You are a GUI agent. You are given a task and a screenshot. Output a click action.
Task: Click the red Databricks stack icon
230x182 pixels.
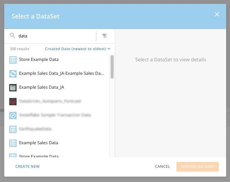[x=13, y=101]
